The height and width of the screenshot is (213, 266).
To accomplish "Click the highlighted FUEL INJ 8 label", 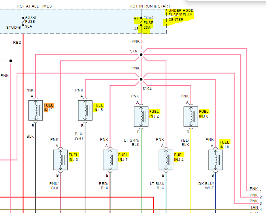I will click(224, 144).
